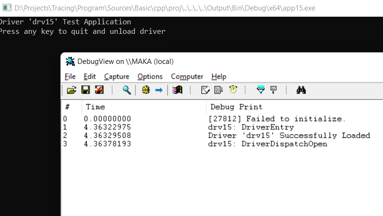
Task: Click the clock Time Format icon
Action: [233, 90]
